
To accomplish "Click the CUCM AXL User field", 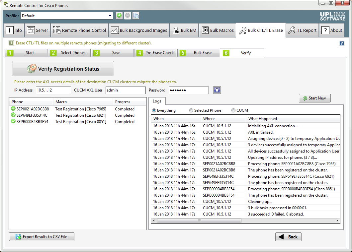I will tap(126, 90).
